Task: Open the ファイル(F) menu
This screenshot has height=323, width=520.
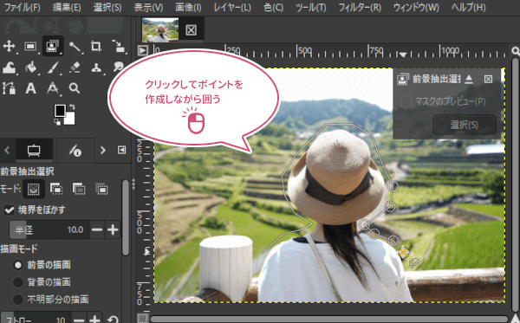Action: coord(22,7)
